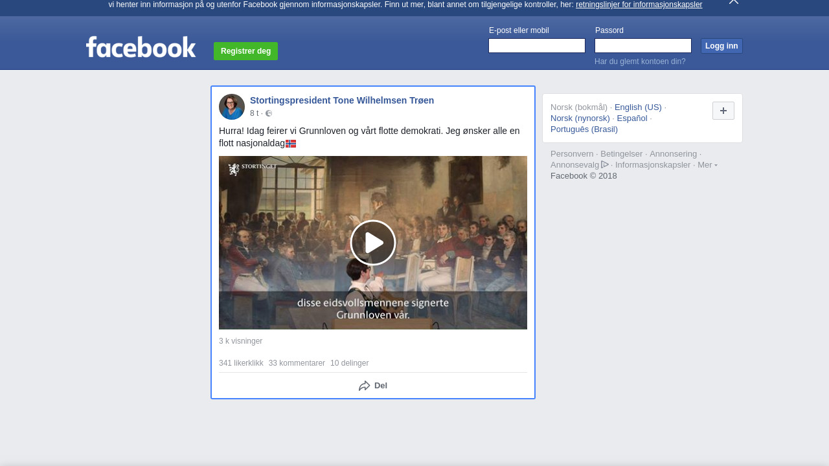This screenshot has height=466, width=829.
Task: Open Tone Wilhelmsen Trøen's profile picture
Action: (x=232, y=107)
